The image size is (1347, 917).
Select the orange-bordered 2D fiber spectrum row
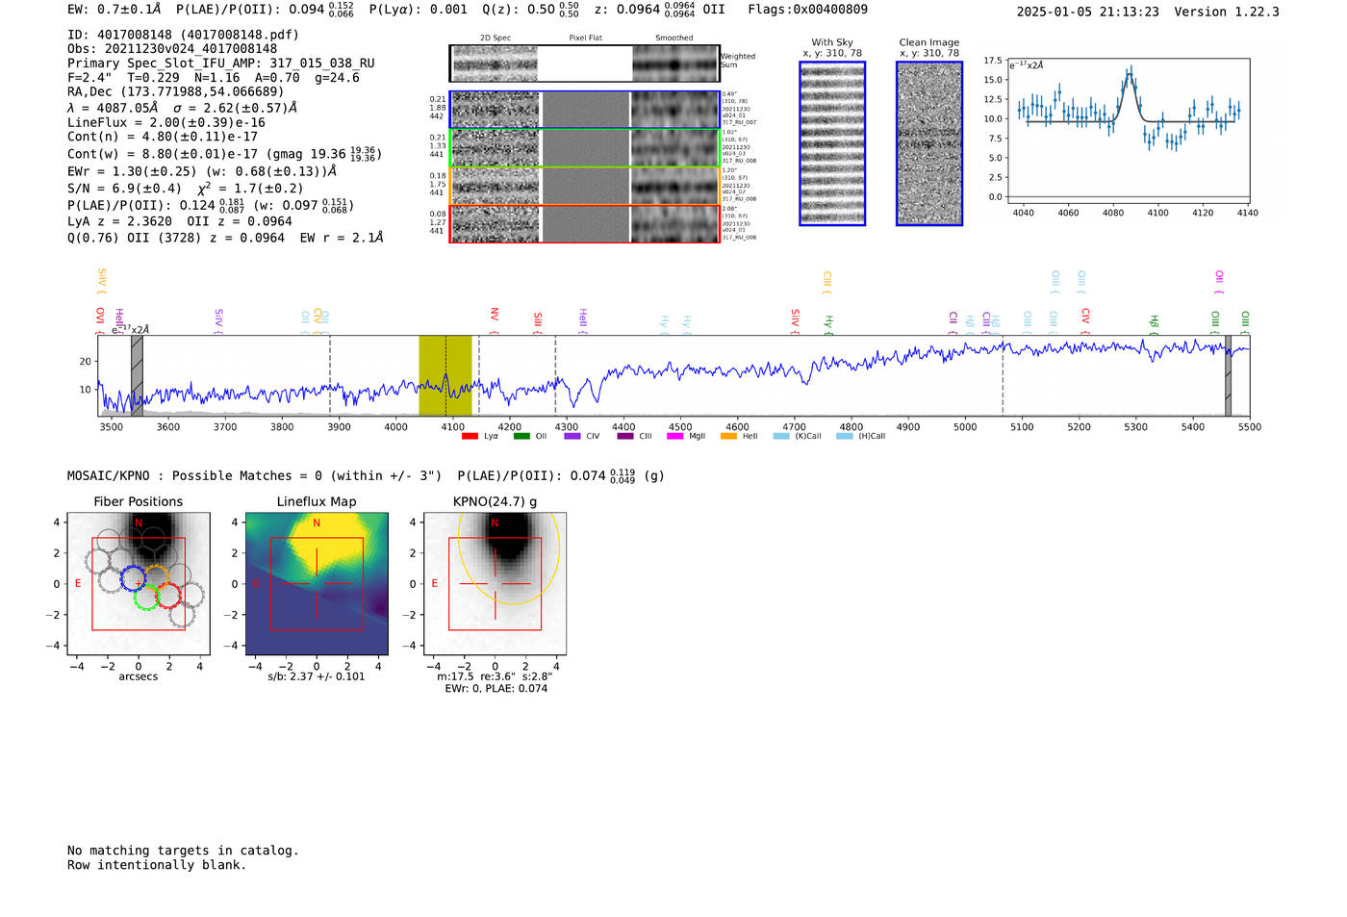tap(585, 186)
